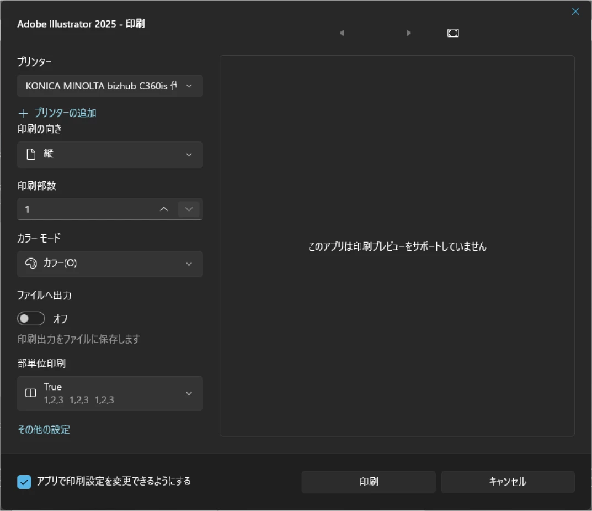The image size is (592, 511).
Task: Open the カラーモード dropdown showing カラー(O)
Action: [x=110, y=264]
